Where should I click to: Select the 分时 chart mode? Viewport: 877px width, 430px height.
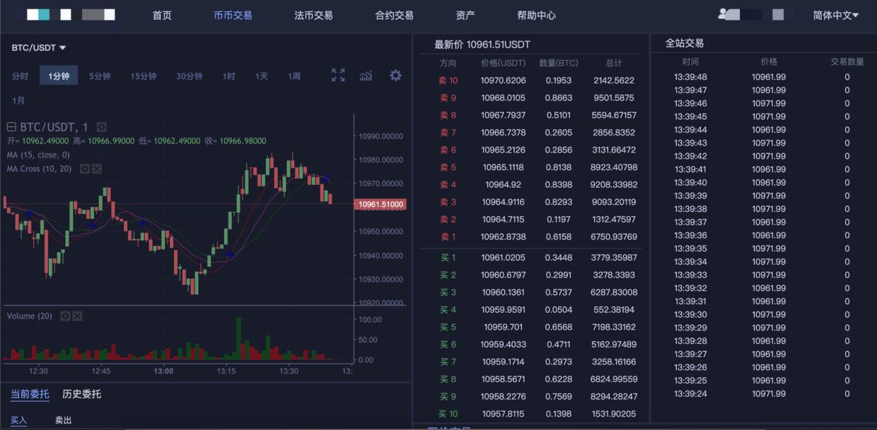click(x=19, y=76)
